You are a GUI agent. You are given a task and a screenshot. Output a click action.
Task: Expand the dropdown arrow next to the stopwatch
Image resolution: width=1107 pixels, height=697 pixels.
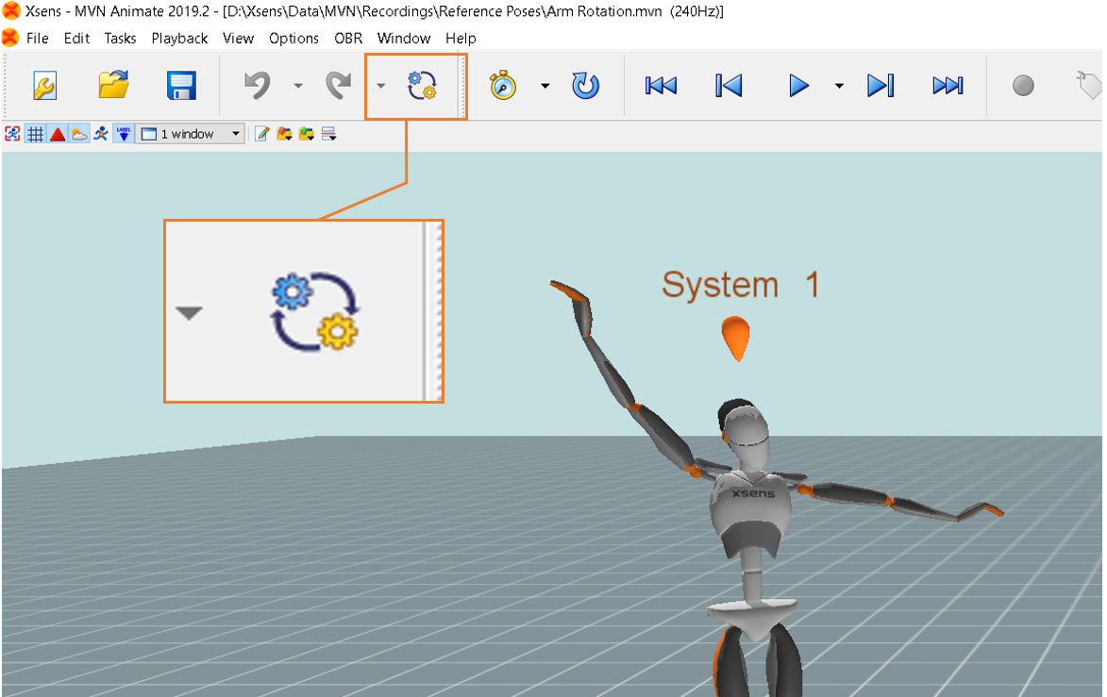point(545,86)
